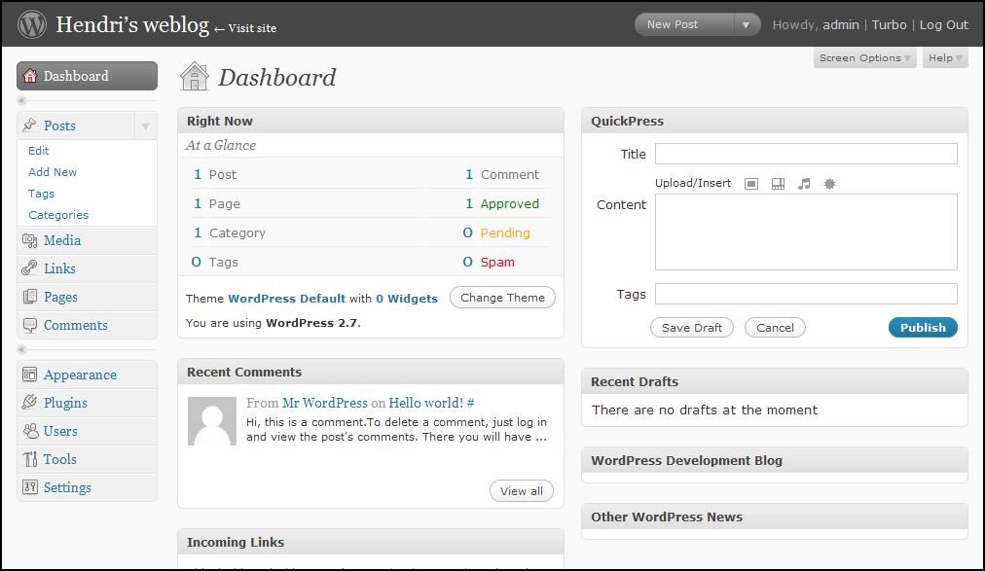Click the Appearance icon in sidebar

[29, 375]
